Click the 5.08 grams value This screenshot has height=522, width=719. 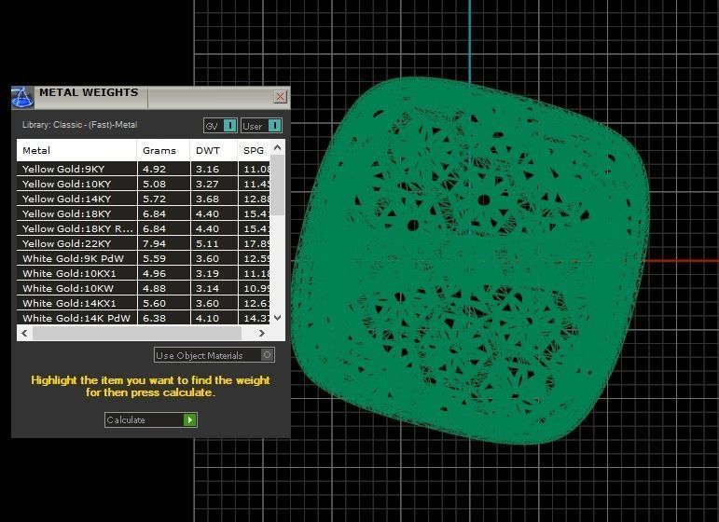[x=155, y=185]
